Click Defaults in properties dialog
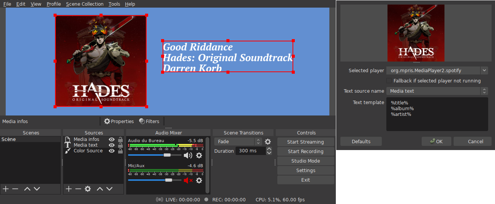This screenshot has width=495, height=204. pos(361,141)
